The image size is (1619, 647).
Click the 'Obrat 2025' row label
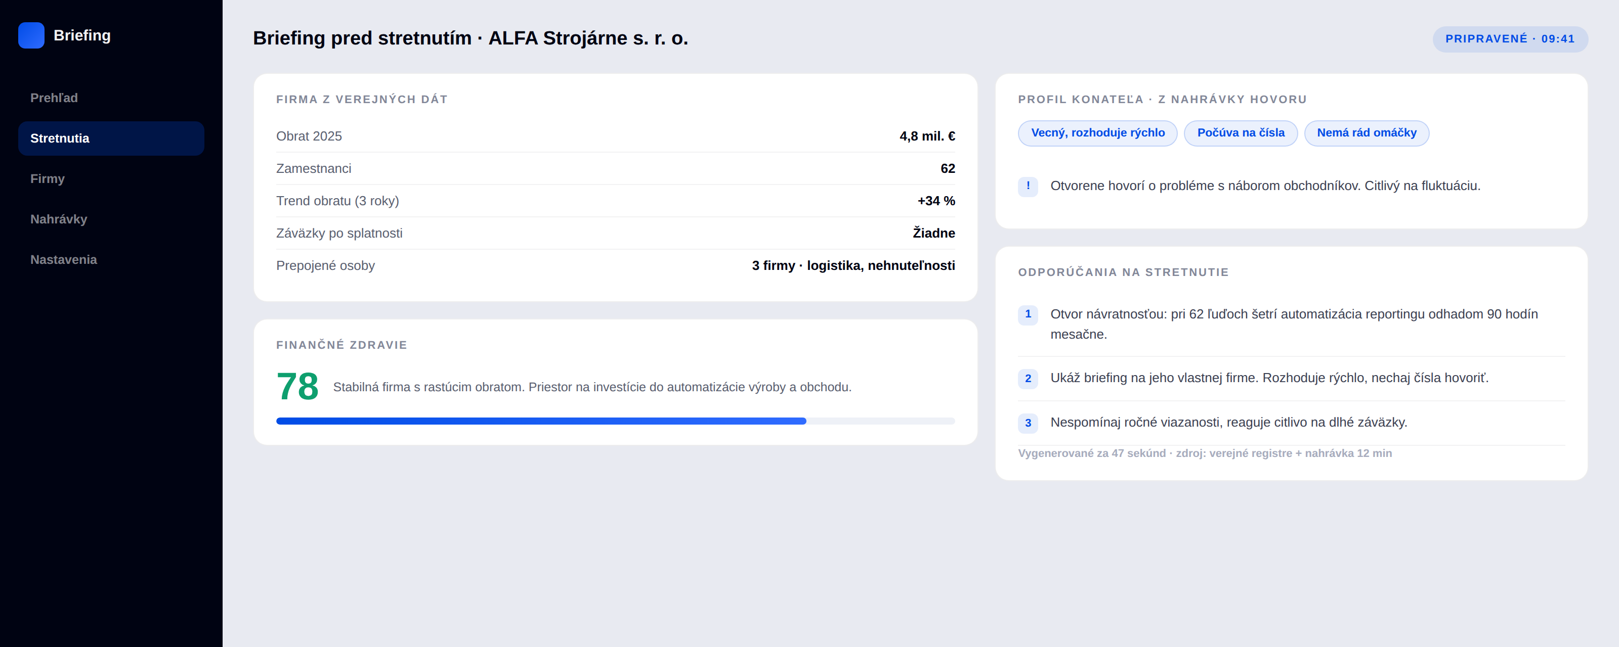(309, 136)
